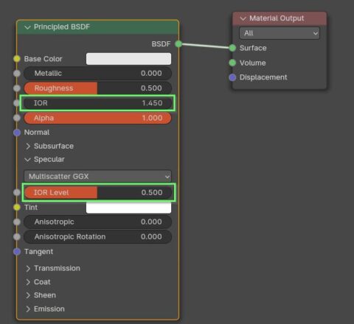Expand the Transmission panel

[28, 269]
